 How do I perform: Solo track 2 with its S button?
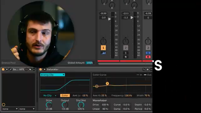126,53
